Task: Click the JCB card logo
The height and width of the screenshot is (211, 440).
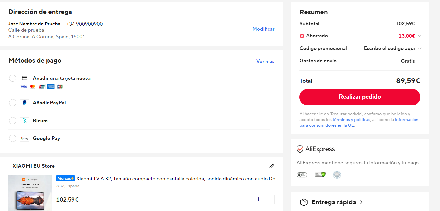Action: tap(60, 87)
